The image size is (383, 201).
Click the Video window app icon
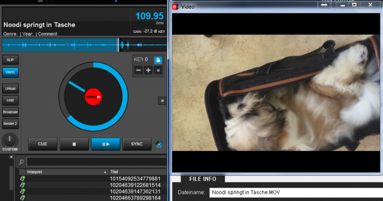tap(175, 7)
